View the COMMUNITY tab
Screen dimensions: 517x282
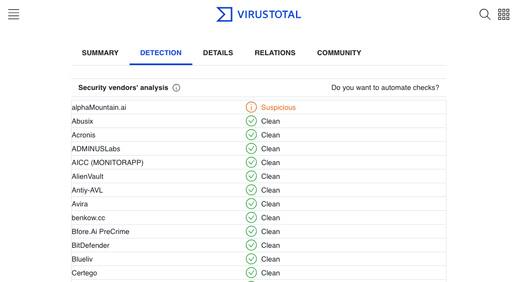(340, 53)
